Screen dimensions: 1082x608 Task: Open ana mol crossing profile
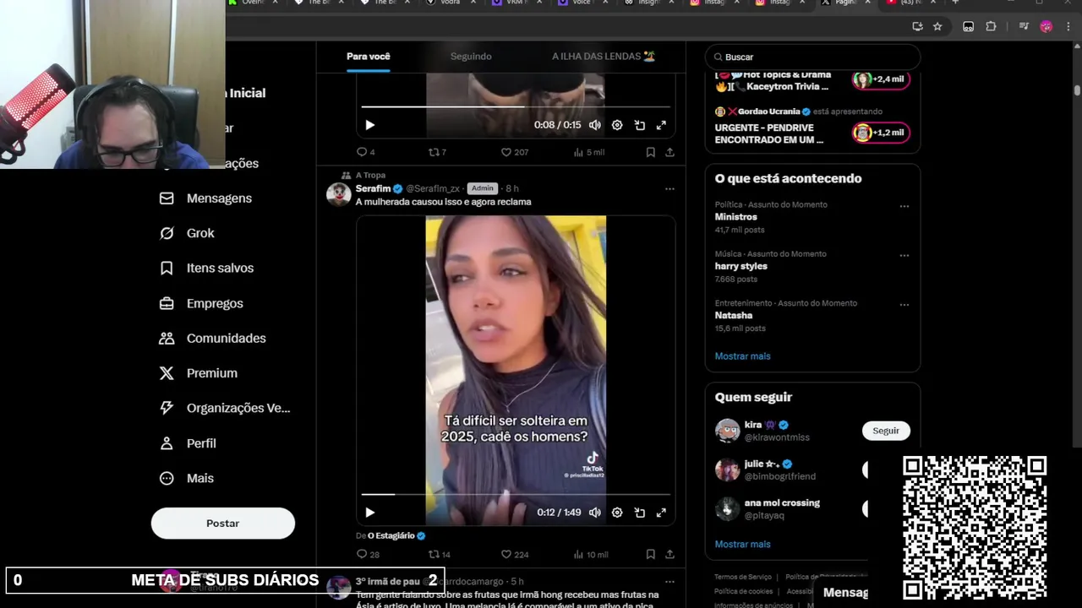coord(782,503)
